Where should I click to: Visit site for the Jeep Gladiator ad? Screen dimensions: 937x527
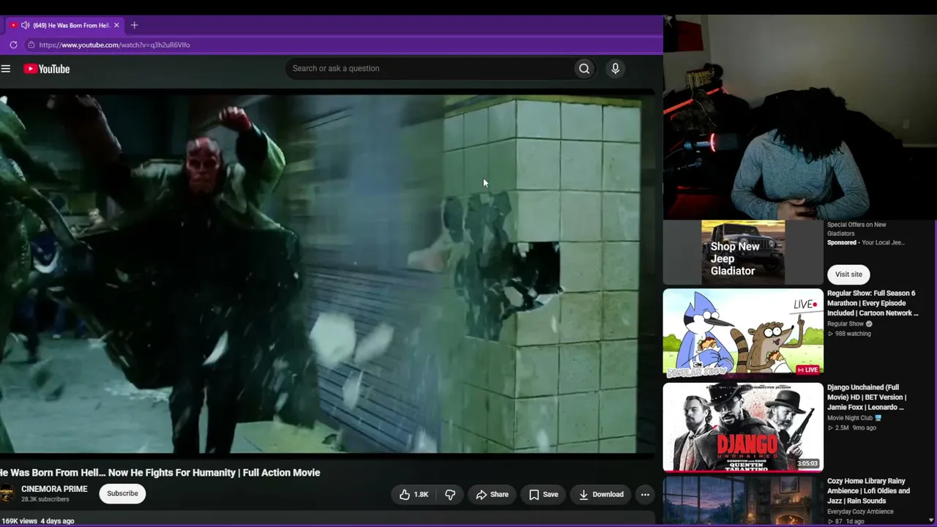coord(848,274)
